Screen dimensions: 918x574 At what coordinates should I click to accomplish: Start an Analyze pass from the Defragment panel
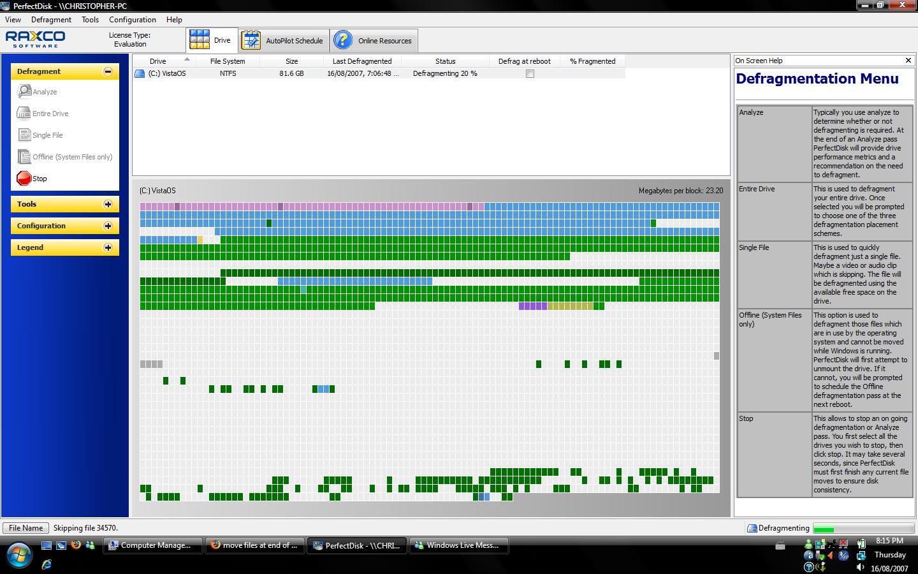pyautogui.click(x=38, y=92)
